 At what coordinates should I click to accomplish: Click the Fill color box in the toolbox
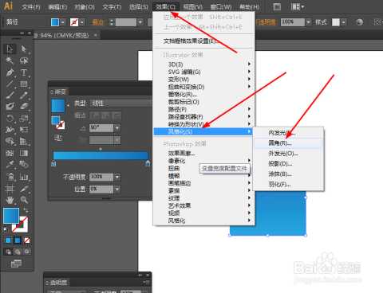(11, 216)
